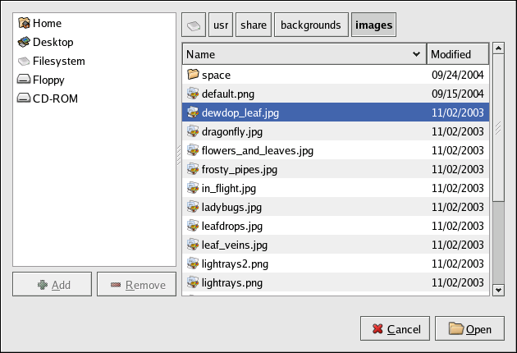This screenshot has height=353, width=517.
Task: Select the Floppy drive icon
Action: click(x=24, y=80)
